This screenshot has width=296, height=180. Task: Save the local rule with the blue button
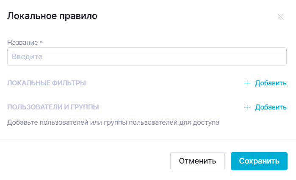[x=259, y=161]
